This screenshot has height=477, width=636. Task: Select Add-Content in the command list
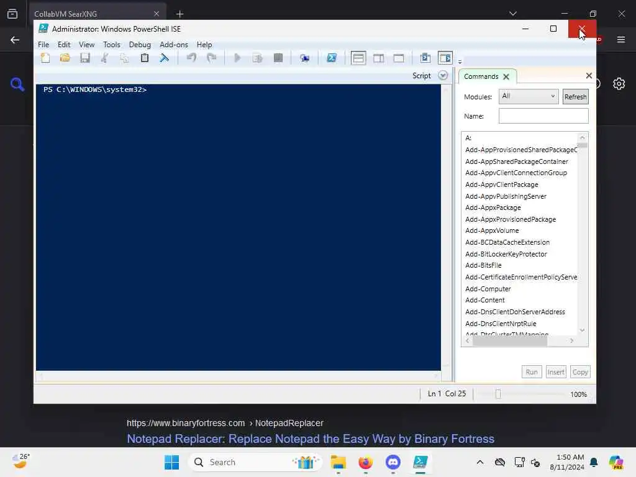tap(484, 300)
